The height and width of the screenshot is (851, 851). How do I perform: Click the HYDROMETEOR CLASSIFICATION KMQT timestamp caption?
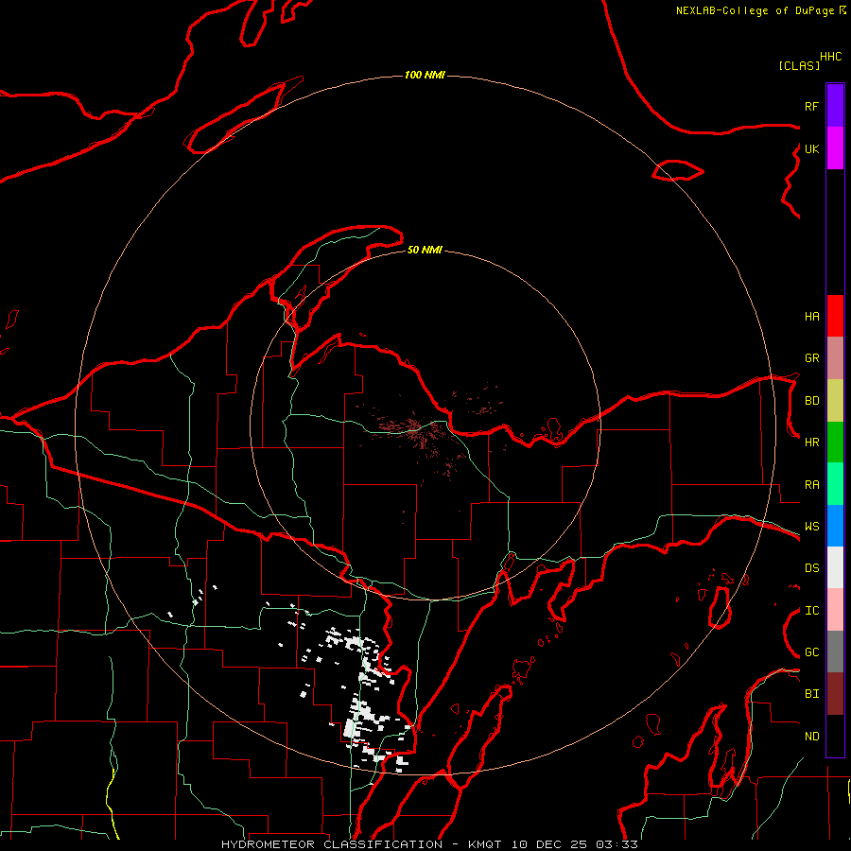click(x=429, y=844)
